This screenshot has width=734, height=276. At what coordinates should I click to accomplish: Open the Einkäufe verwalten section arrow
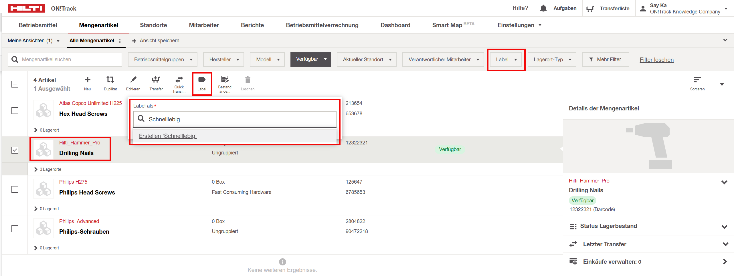[725, 261]
